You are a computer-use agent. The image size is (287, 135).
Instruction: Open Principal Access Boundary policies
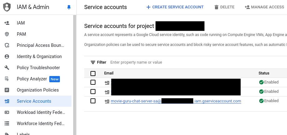click(x=41, y=45)
